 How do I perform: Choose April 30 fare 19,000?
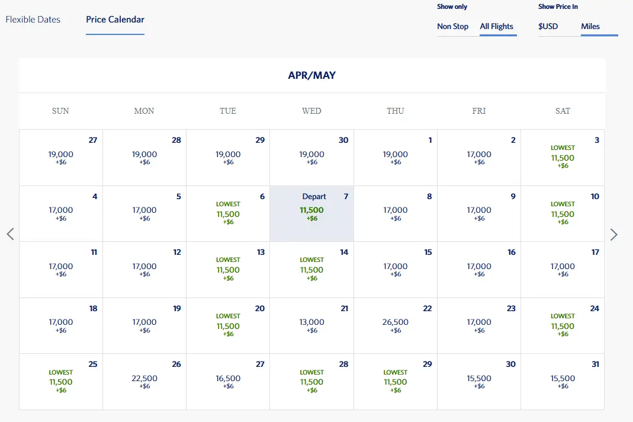[311, 158]
